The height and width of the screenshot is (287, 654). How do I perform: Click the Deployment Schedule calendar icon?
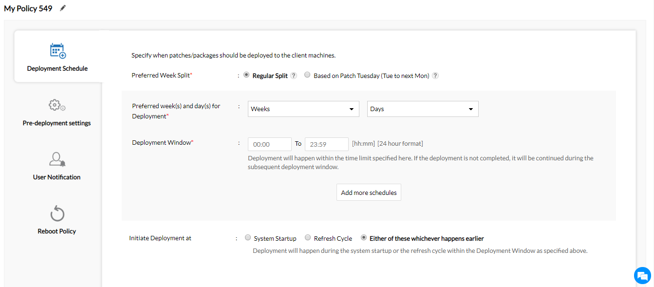(x=57, y=51)
